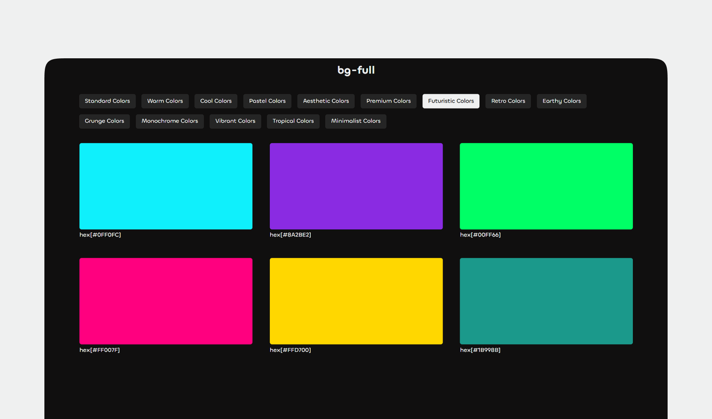This screenshot has height=419, width=712.
Task: Select Monochrome Colors tab
Action: point(170,121)
